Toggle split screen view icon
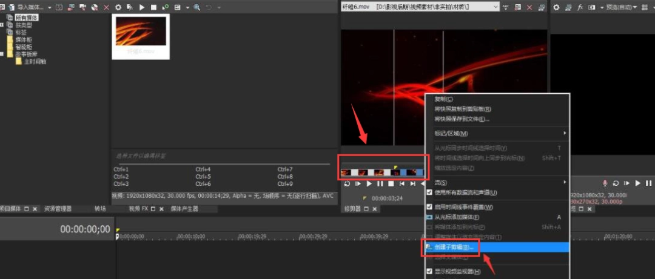 (x=591, y=7)
